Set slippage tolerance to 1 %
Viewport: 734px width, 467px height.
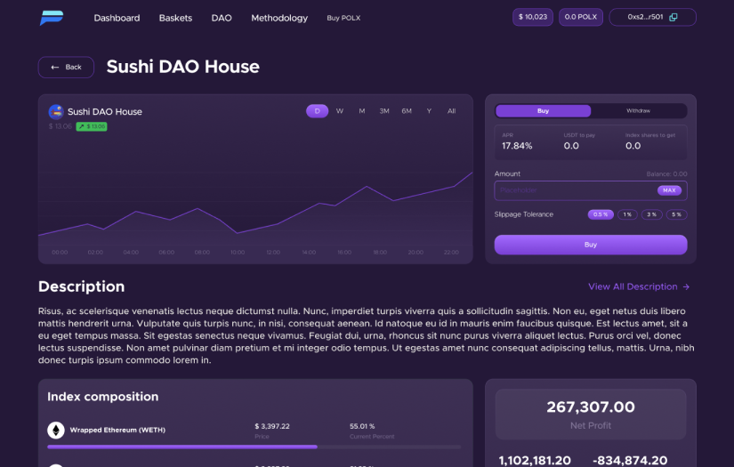(x=627, y=214)
